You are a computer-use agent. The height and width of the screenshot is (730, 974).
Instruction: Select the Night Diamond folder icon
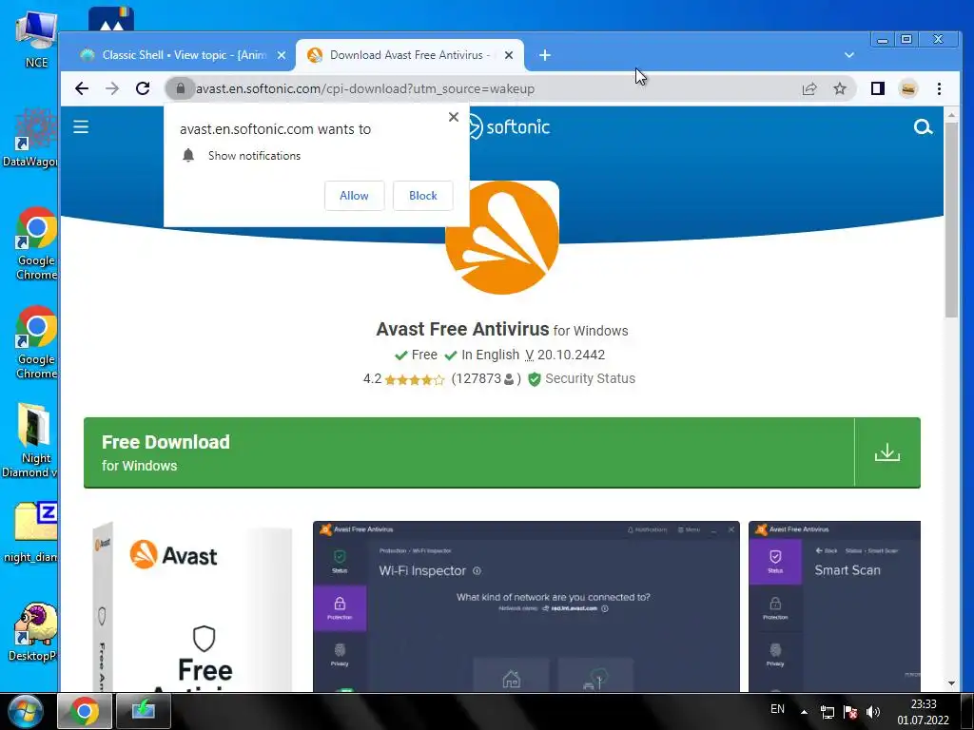pos(31,441)
